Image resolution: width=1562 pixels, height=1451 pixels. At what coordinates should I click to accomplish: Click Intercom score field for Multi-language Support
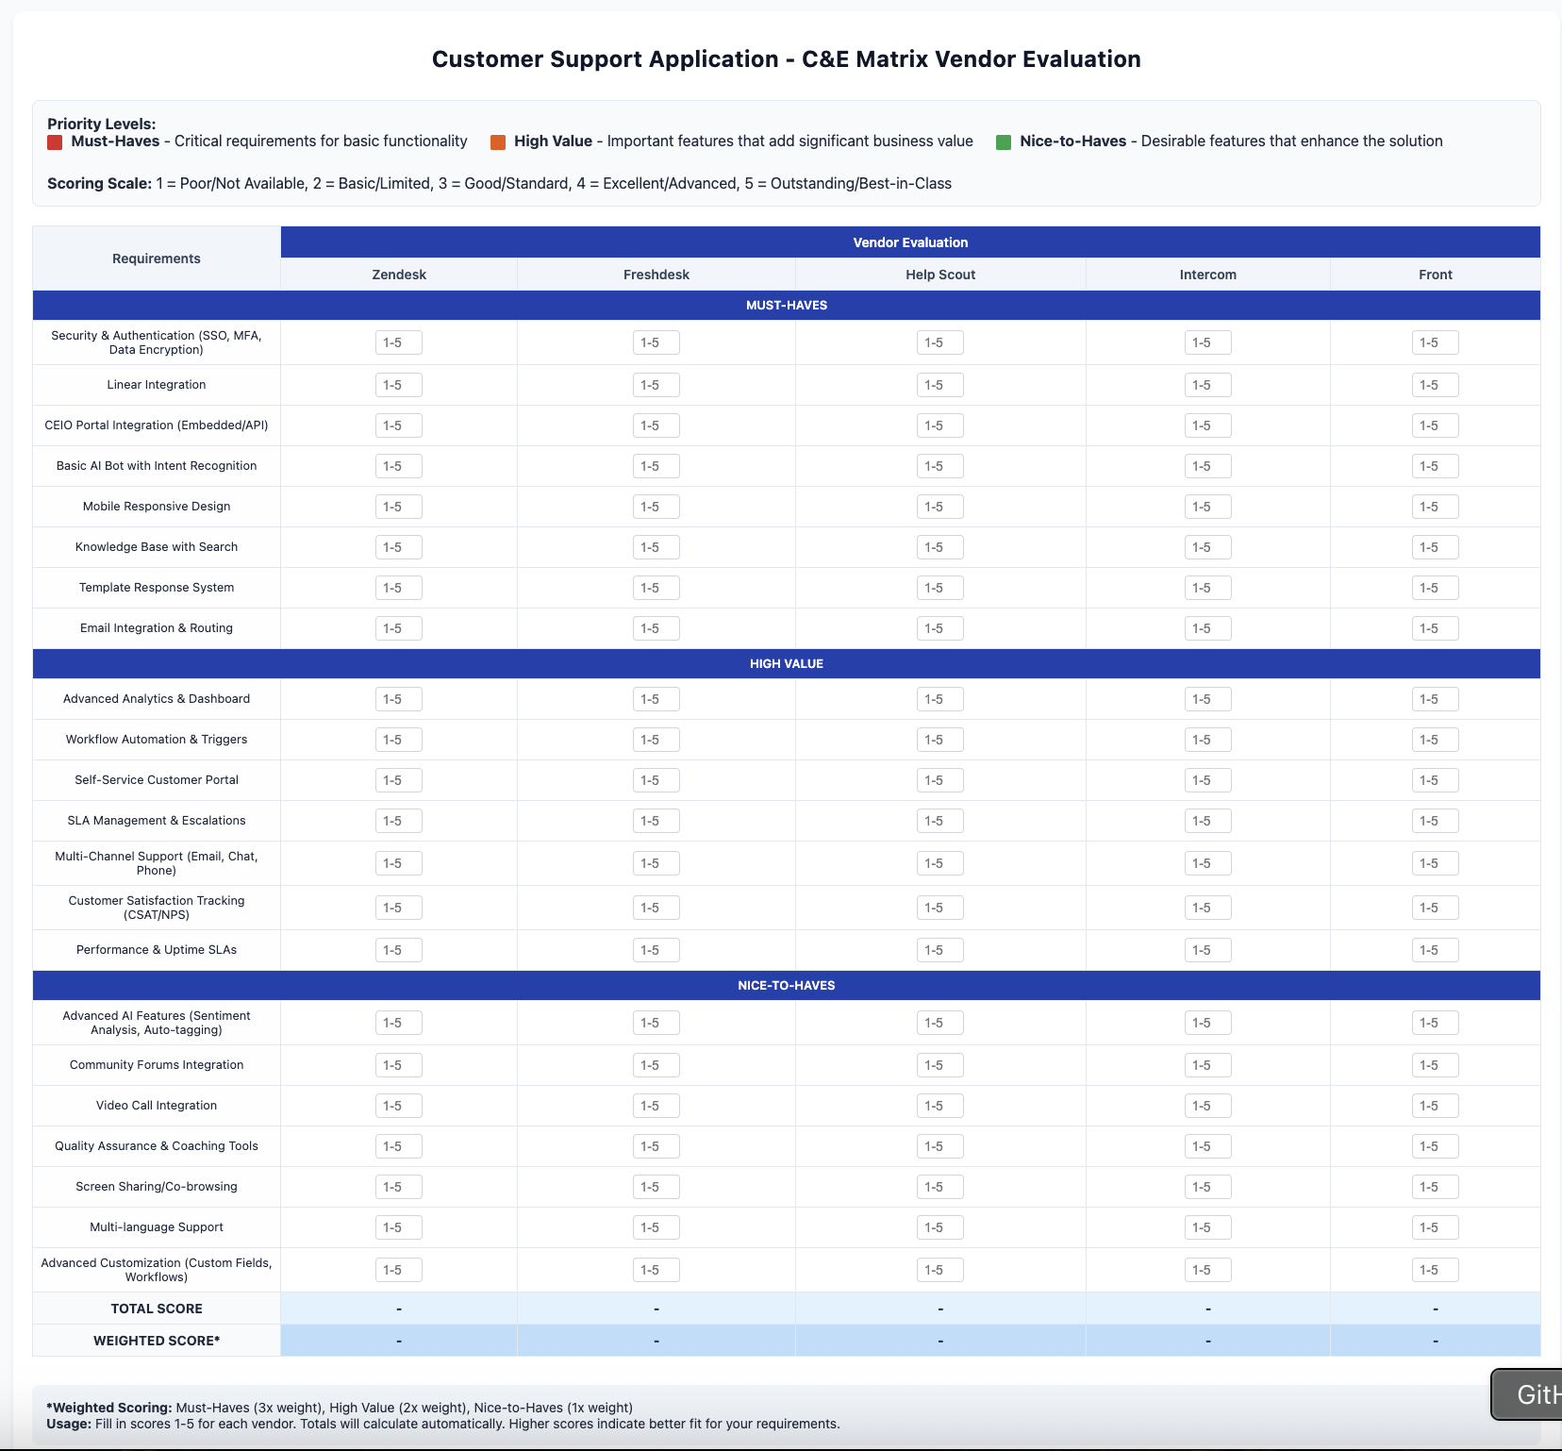point(1208,1227)
